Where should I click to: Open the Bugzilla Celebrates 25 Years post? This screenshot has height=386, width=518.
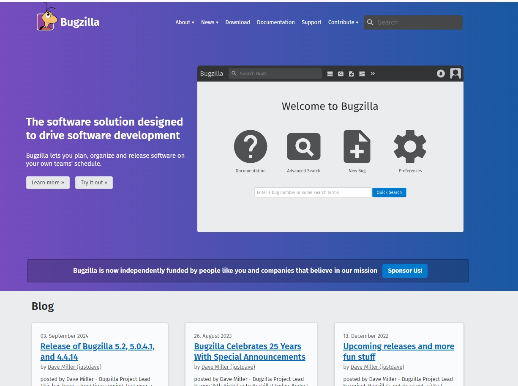250,351
